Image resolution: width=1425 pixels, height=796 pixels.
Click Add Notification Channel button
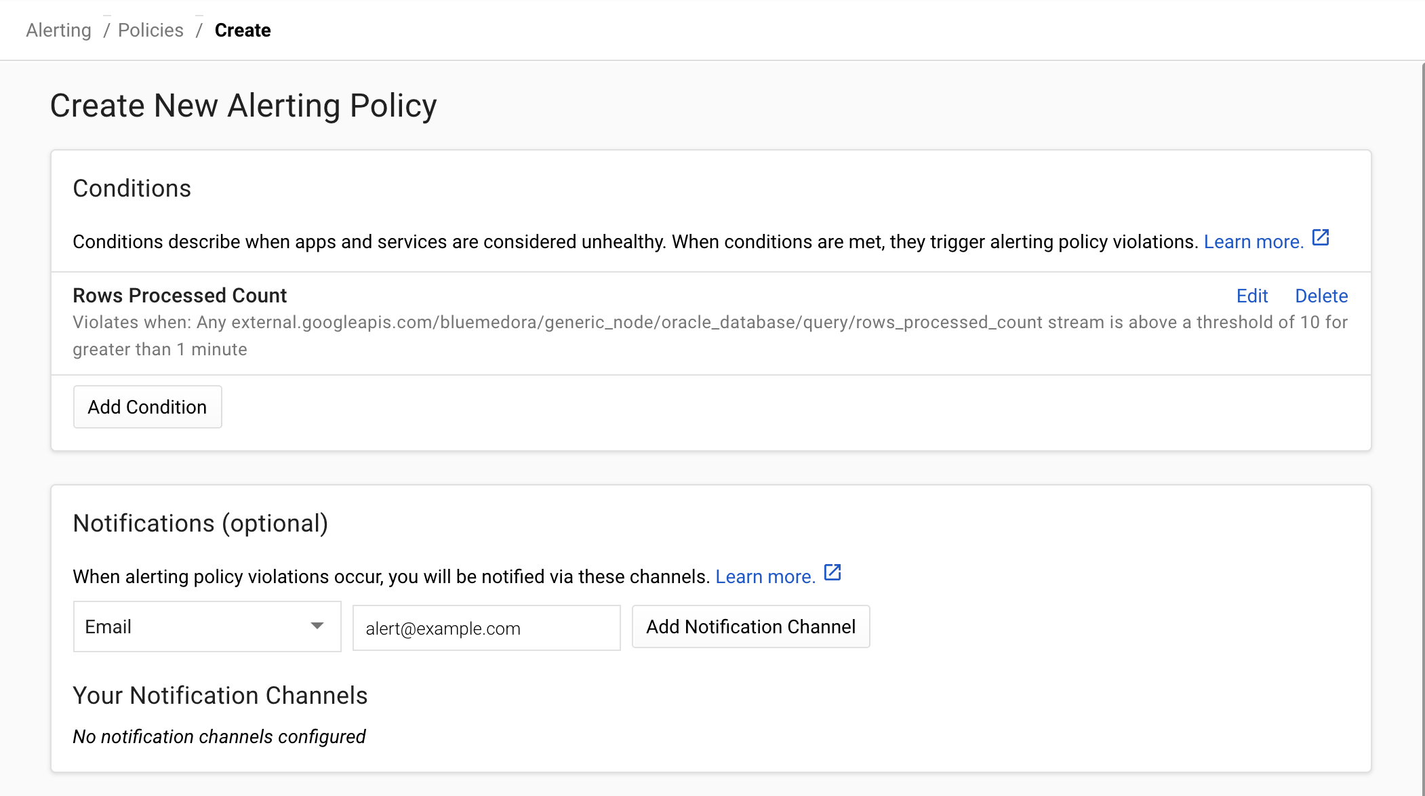(750, 626)
